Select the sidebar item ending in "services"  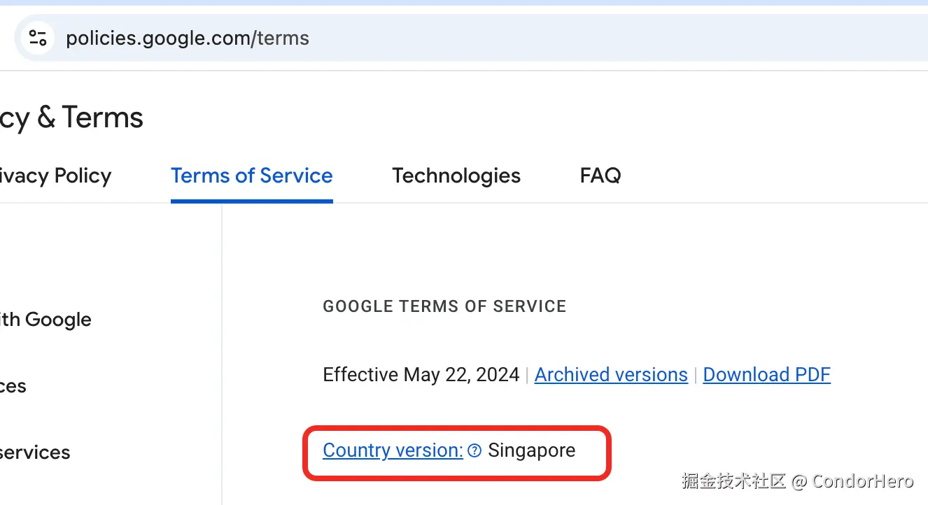[x=35, y=453]
